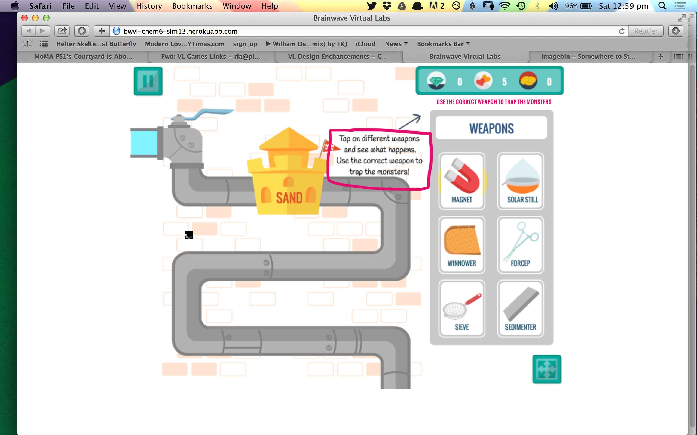Click the Dropbox menu bar icon
The width and height of the screenshot is (697, 435).
pos(387,6)
